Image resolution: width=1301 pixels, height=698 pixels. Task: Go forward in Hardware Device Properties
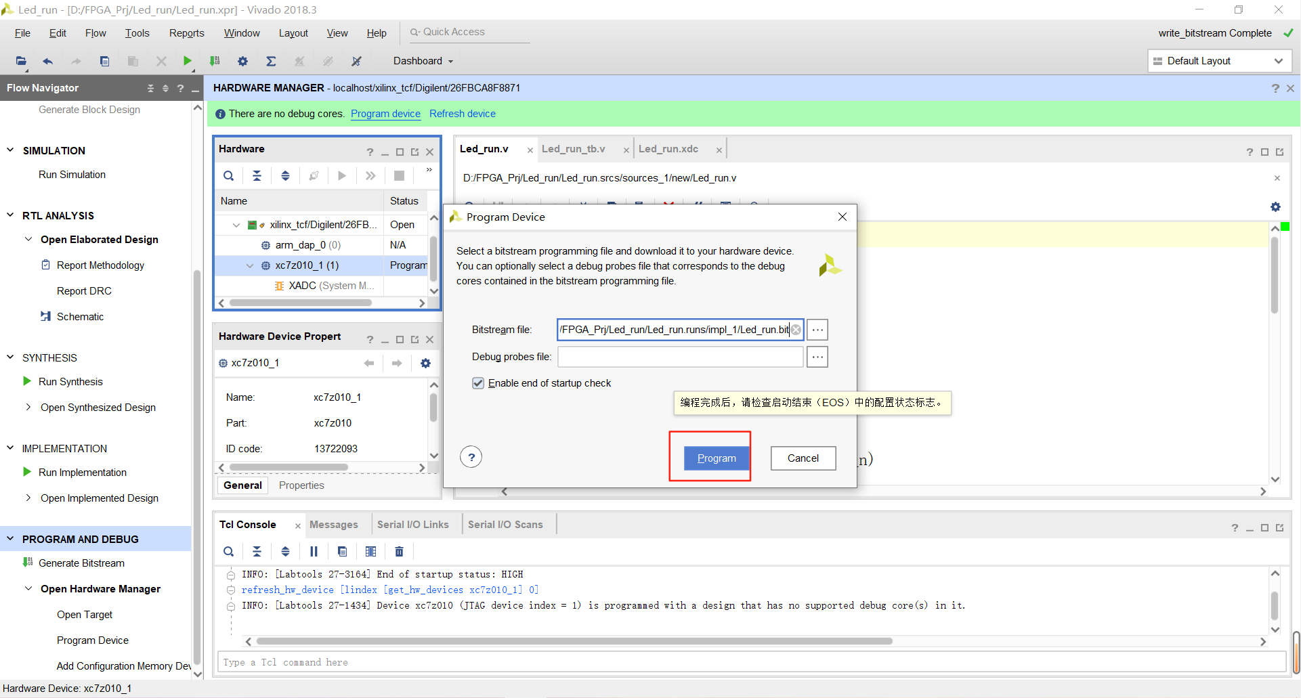click(x=397, y=364)
